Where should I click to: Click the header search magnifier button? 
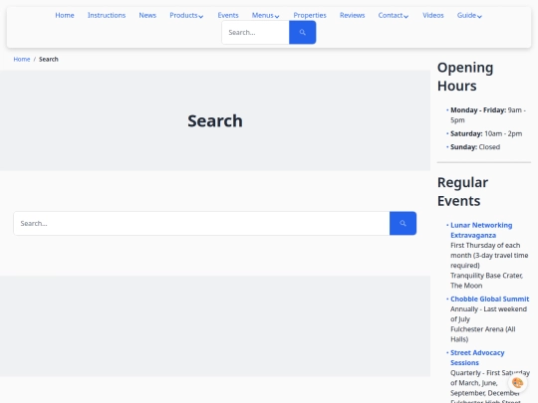(x=302, y=32)
